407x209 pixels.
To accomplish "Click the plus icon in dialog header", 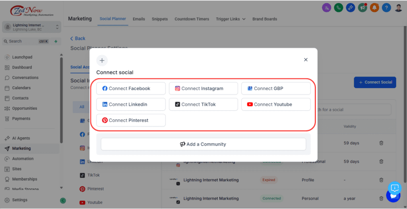I will (x=102, y=61).
